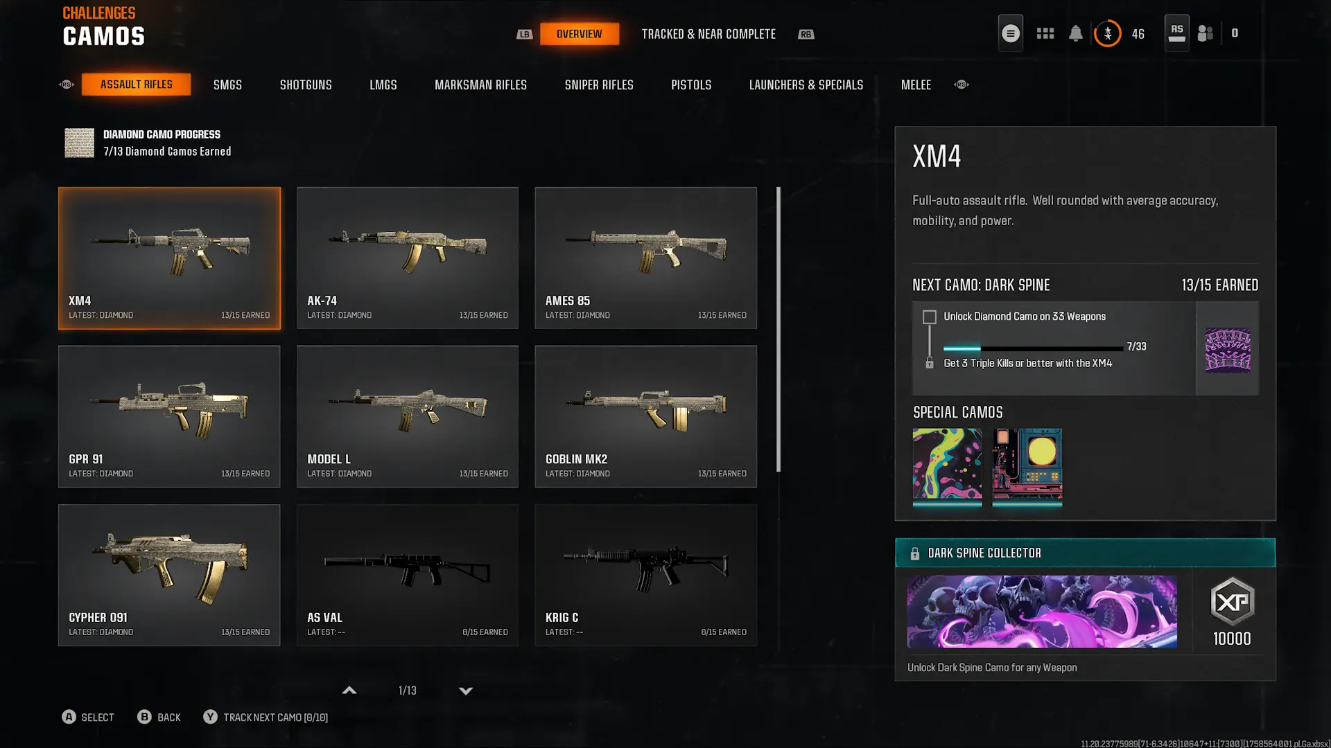Open the main menu hamburger icon
Screen dimensions: 1331x748
(x=1010, y=33)
